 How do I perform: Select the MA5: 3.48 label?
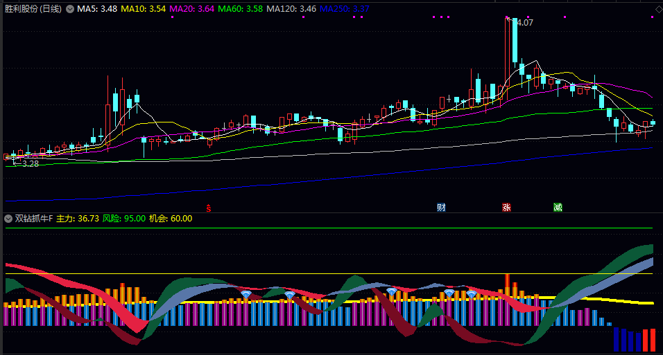[97, 9]
